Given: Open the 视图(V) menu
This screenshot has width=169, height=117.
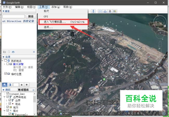Looking at the screenshot, I should 31,7.
